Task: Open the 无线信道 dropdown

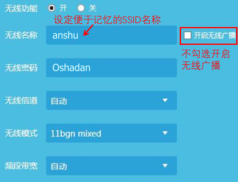Action: tap(112, 101)
